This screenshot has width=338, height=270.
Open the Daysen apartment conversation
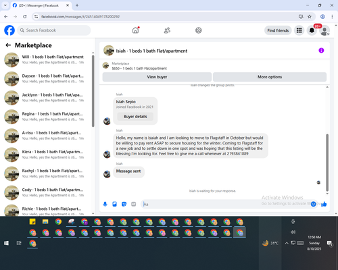(x=46, y=78)
